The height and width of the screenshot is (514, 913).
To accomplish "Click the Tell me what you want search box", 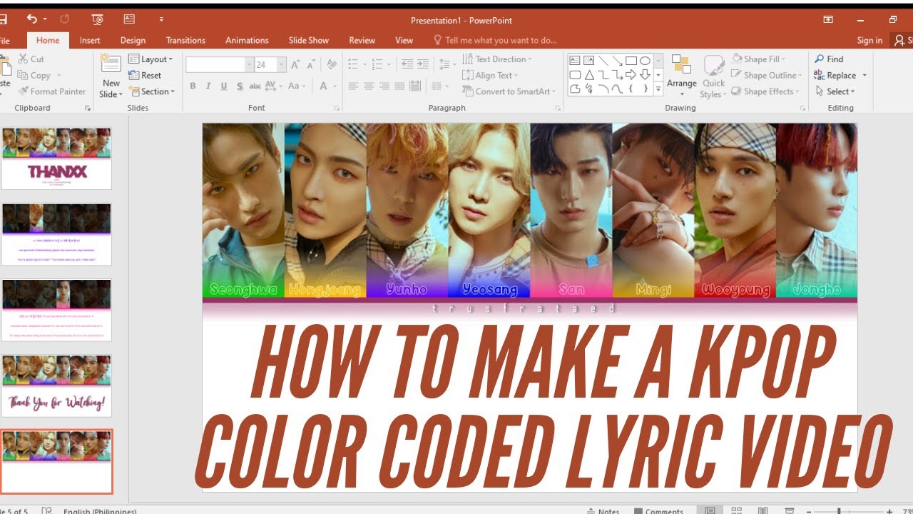I will point(495,41).
